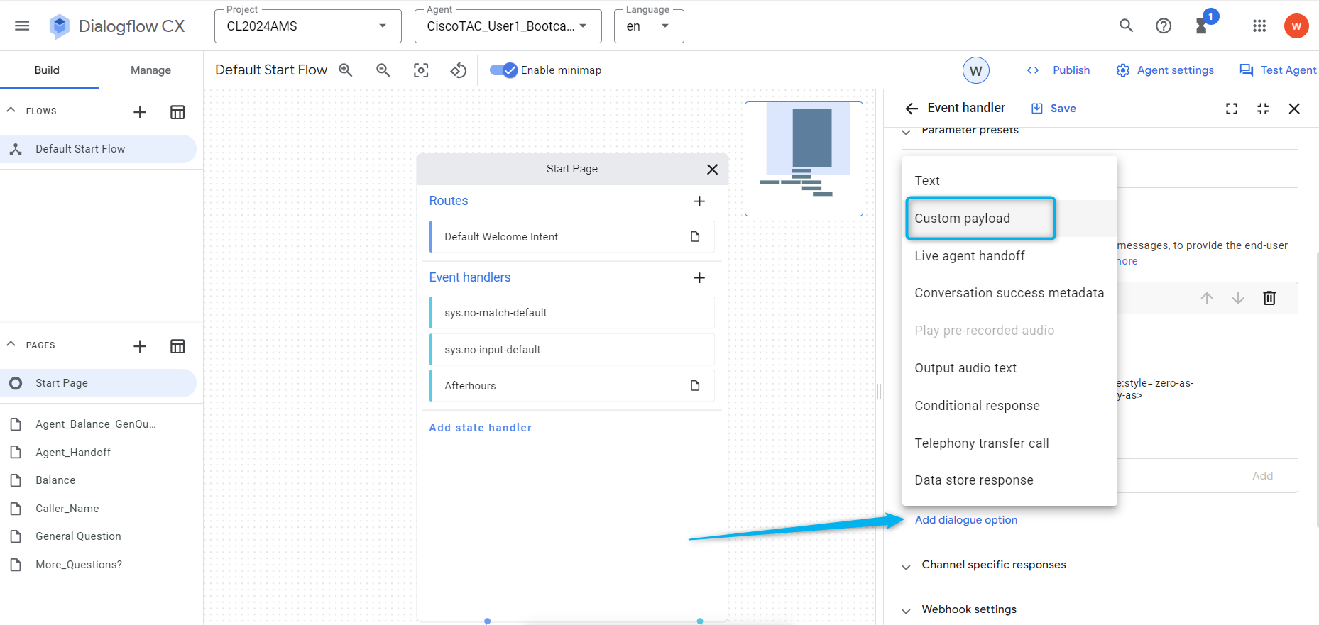Image resolution: width=1319 pixels, height=625 pixels.
Task: Choose Conversation success metadata option
Action: click(1009, 293)
